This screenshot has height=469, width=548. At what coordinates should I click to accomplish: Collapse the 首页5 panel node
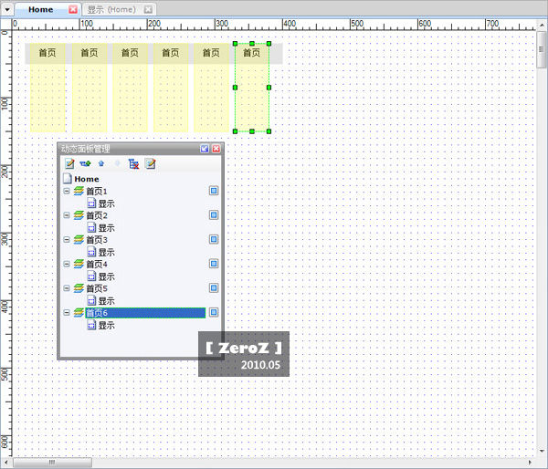point(67,288)
